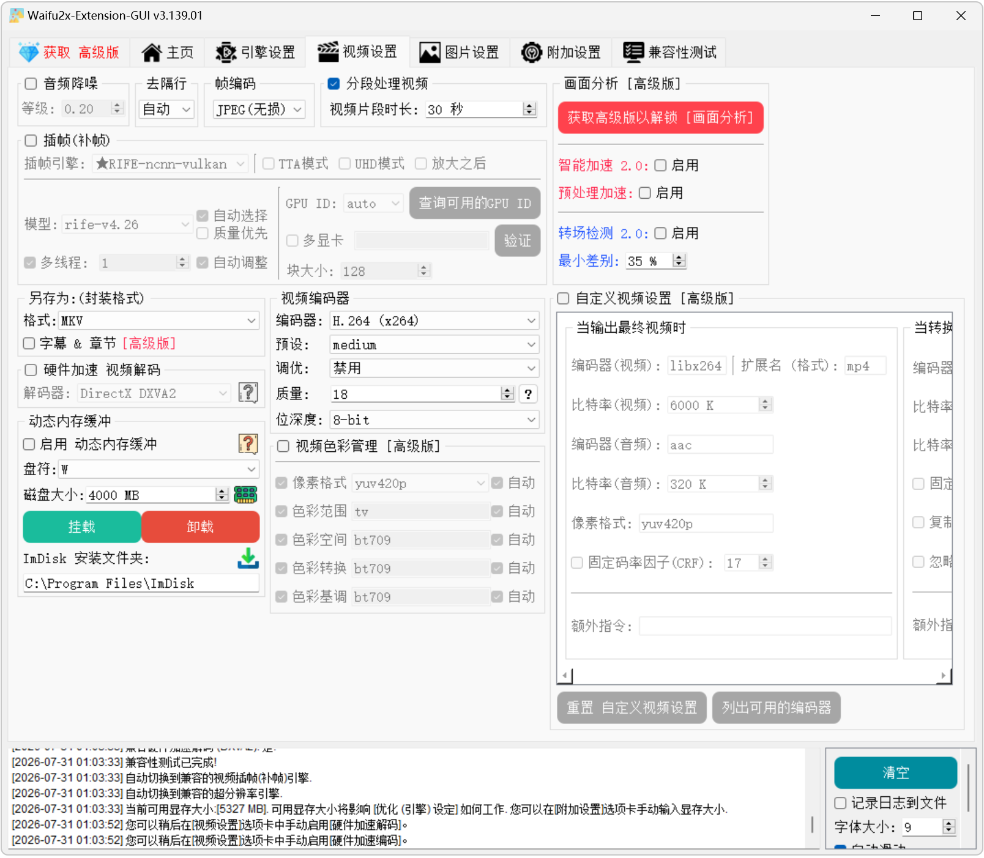Click the ImDisk download arrow icon
The width and height of the screenshot is (984, 858).
coord(248,558)
